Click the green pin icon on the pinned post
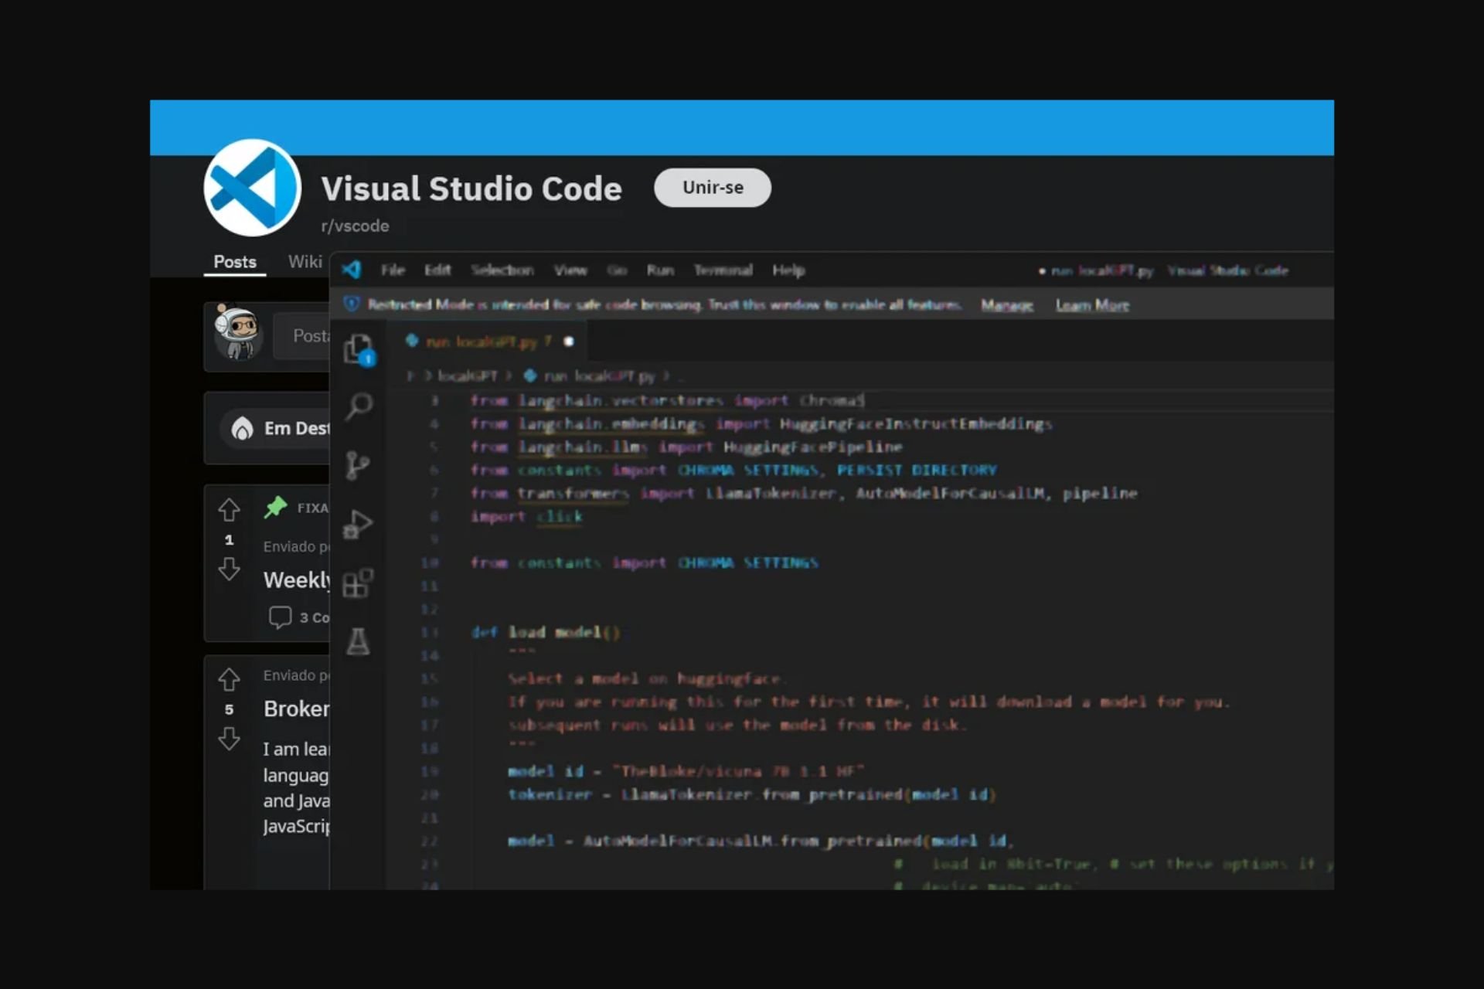The image size is (1484, 989). 275,507
